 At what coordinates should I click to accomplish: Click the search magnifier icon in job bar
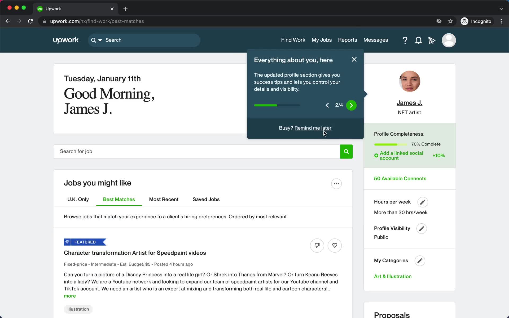(346, 151)
